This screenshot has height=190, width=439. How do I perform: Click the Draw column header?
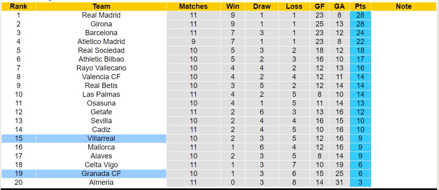pyautogui.click(x=262, y=6)
